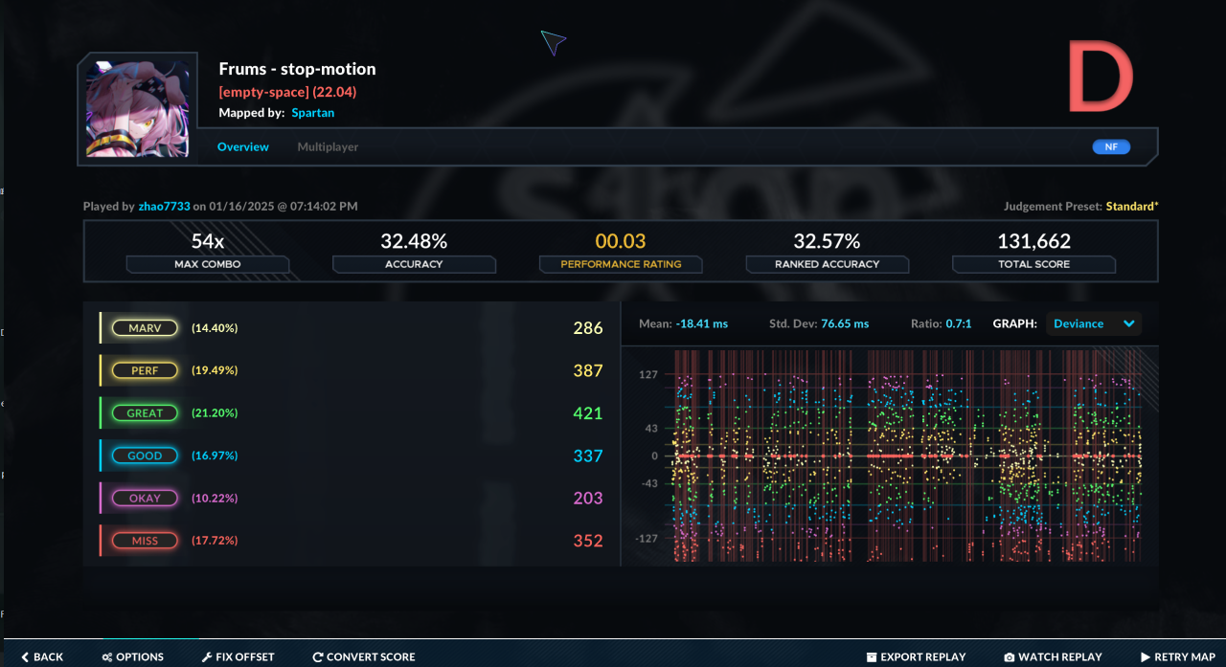Click the PERFORMANCE RATING label

click(621, 264)
